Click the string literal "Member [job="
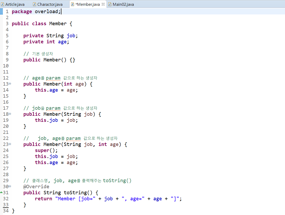285x215 pixels. click(75, 199)
